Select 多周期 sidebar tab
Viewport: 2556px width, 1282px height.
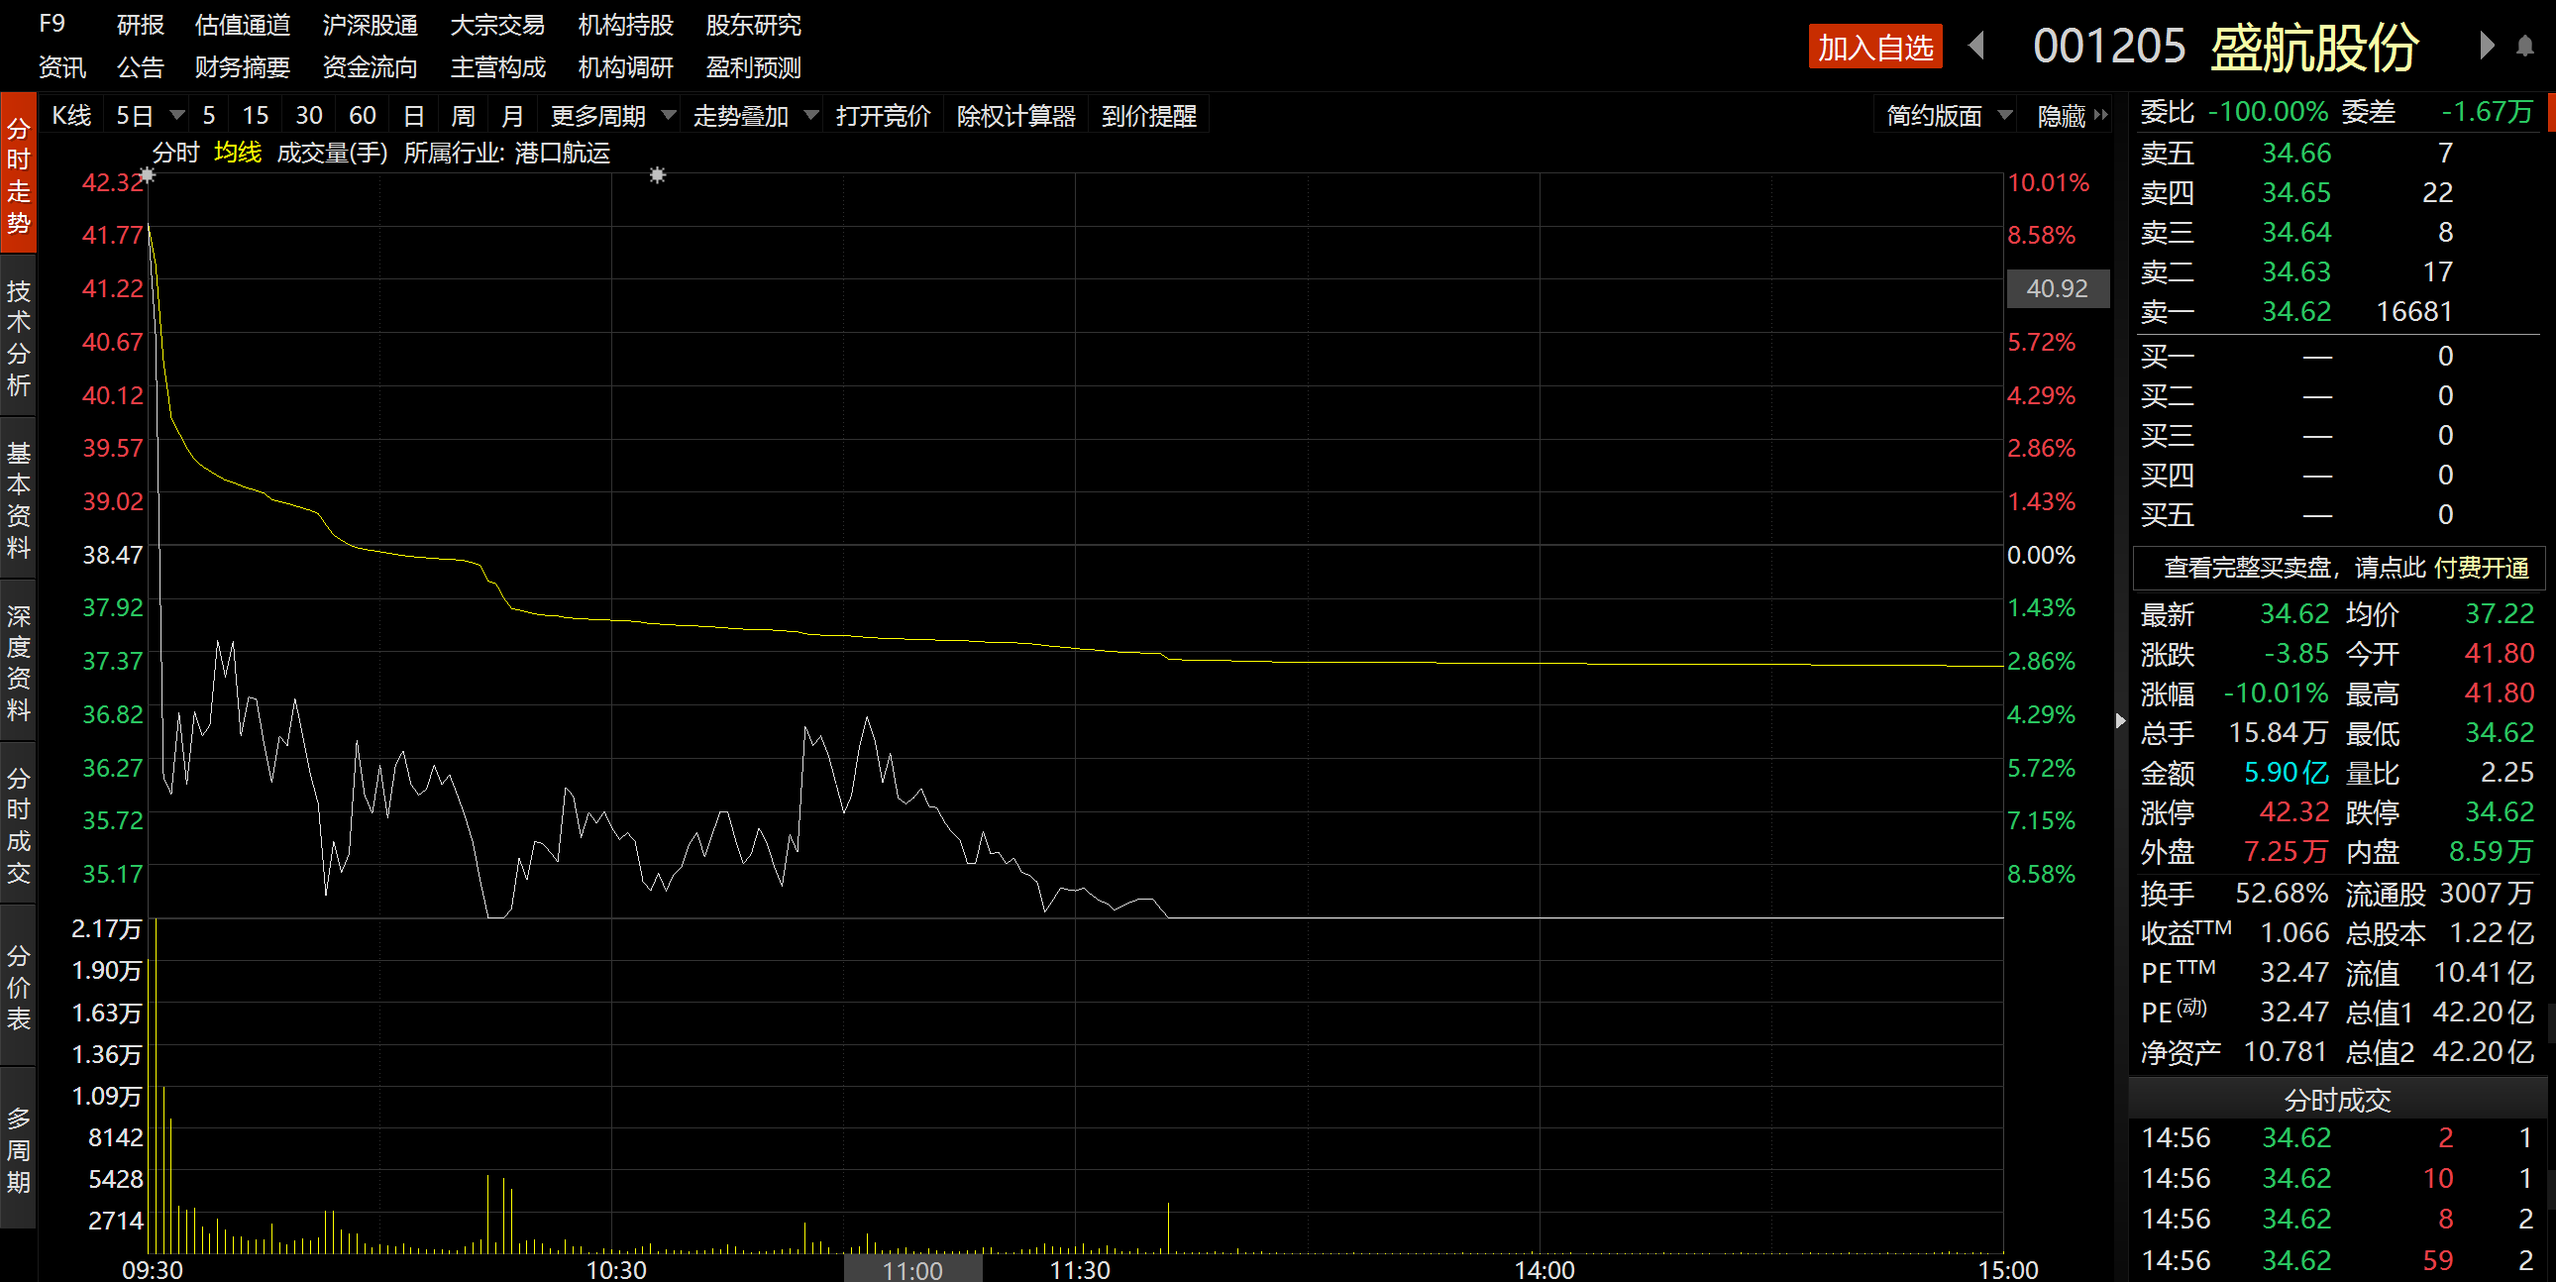tap(18, 1149)
